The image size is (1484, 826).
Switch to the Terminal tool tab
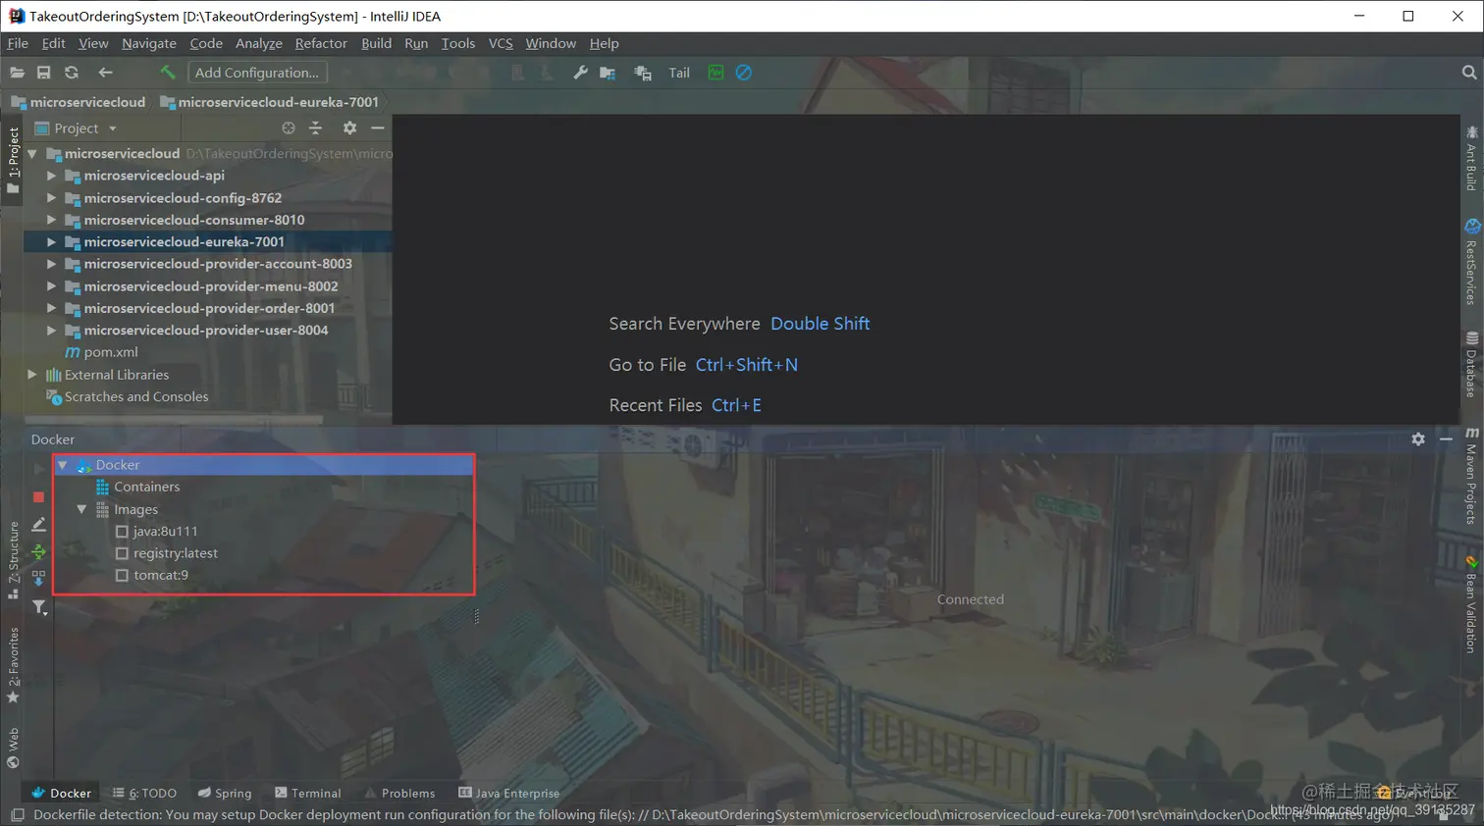click(x=308, y=793)
